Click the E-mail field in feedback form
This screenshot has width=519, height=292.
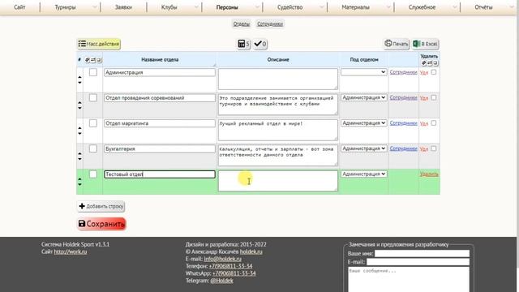pos(418,262)
